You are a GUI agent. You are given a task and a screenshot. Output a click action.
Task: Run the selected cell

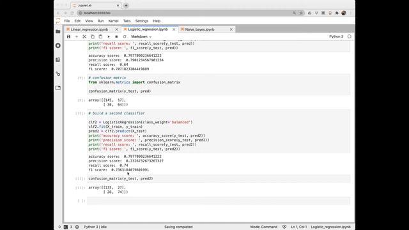click(109, 37)
